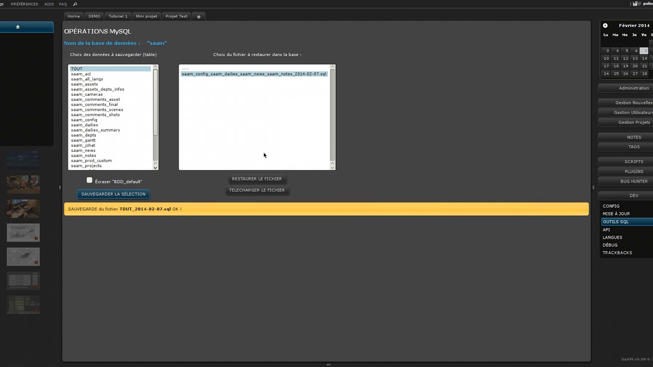Viewport: 653px width, 367px height.
Task: Open the search magnifier in top menu
Action: (75, 4)
